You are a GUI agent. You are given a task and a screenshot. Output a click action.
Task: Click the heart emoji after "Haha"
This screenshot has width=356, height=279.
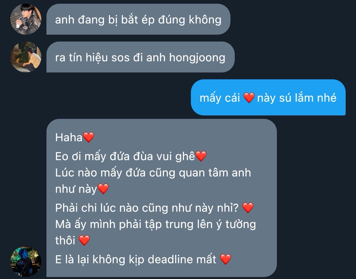click(x=88, y=137)
